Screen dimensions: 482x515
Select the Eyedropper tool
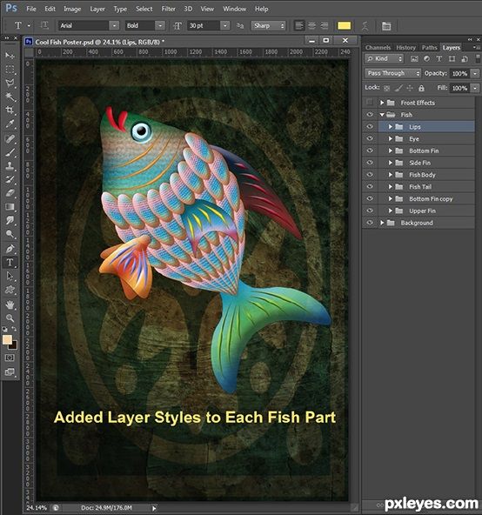10,124
